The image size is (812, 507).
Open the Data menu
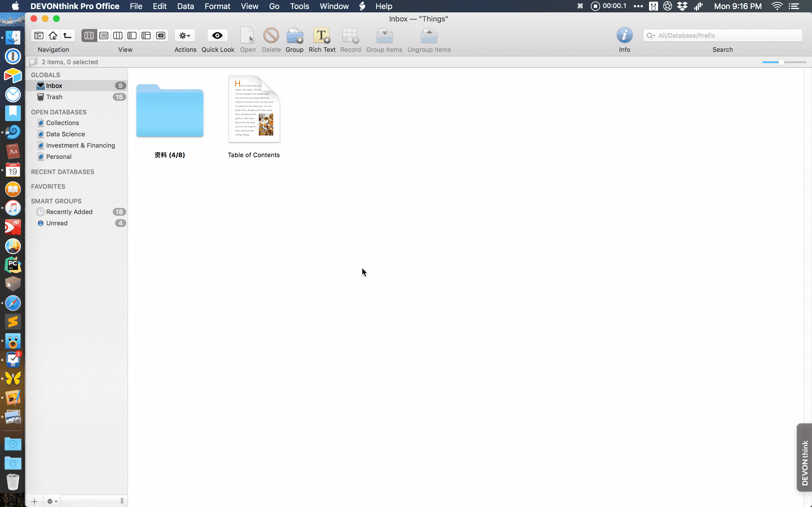pyautogui.click(x=185, y=6)
